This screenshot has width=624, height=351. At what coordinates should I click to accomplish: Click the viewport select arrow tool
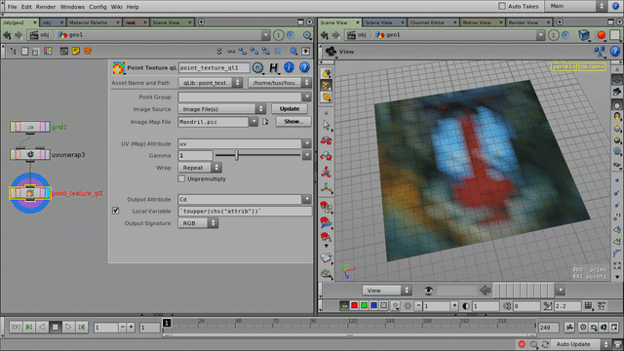(327, 125)
